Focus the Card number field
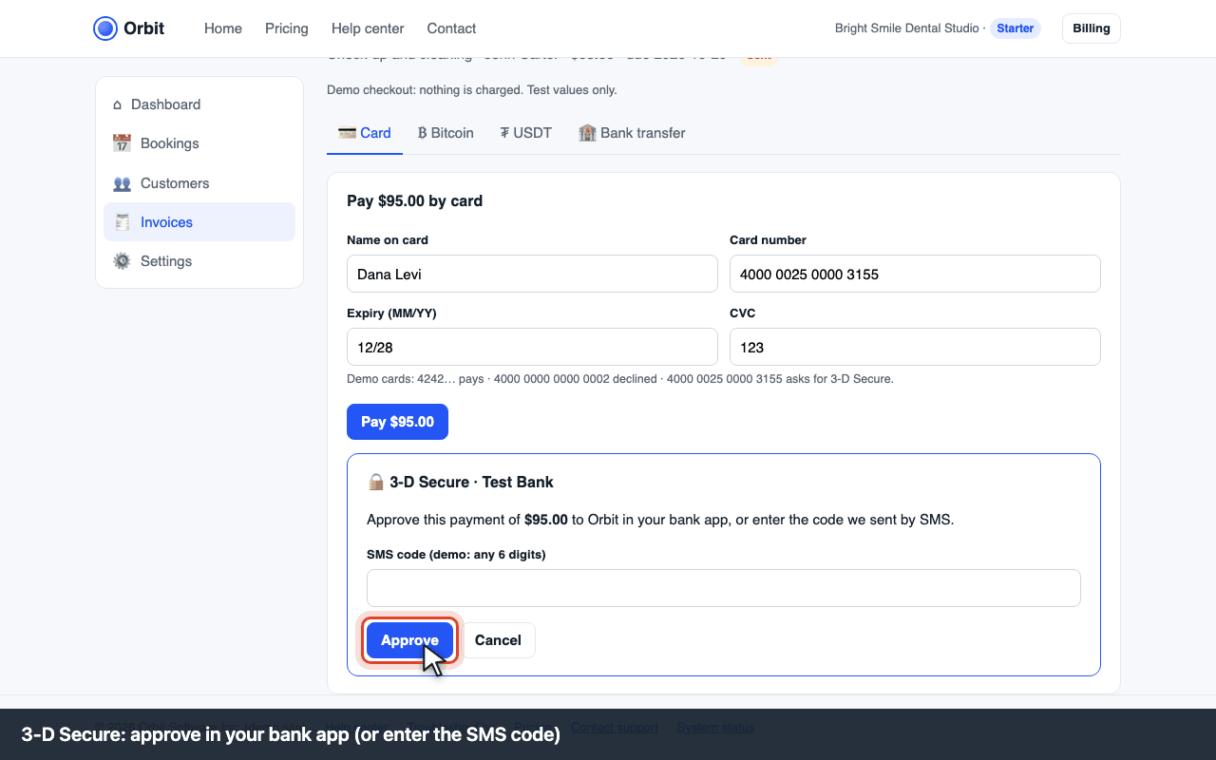 [x=915, y=274]
